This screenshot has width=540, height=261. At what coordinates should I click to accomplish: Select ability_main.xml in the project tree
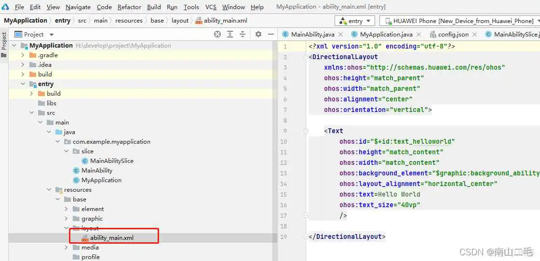pyautogui.click(x=111, y=238)
